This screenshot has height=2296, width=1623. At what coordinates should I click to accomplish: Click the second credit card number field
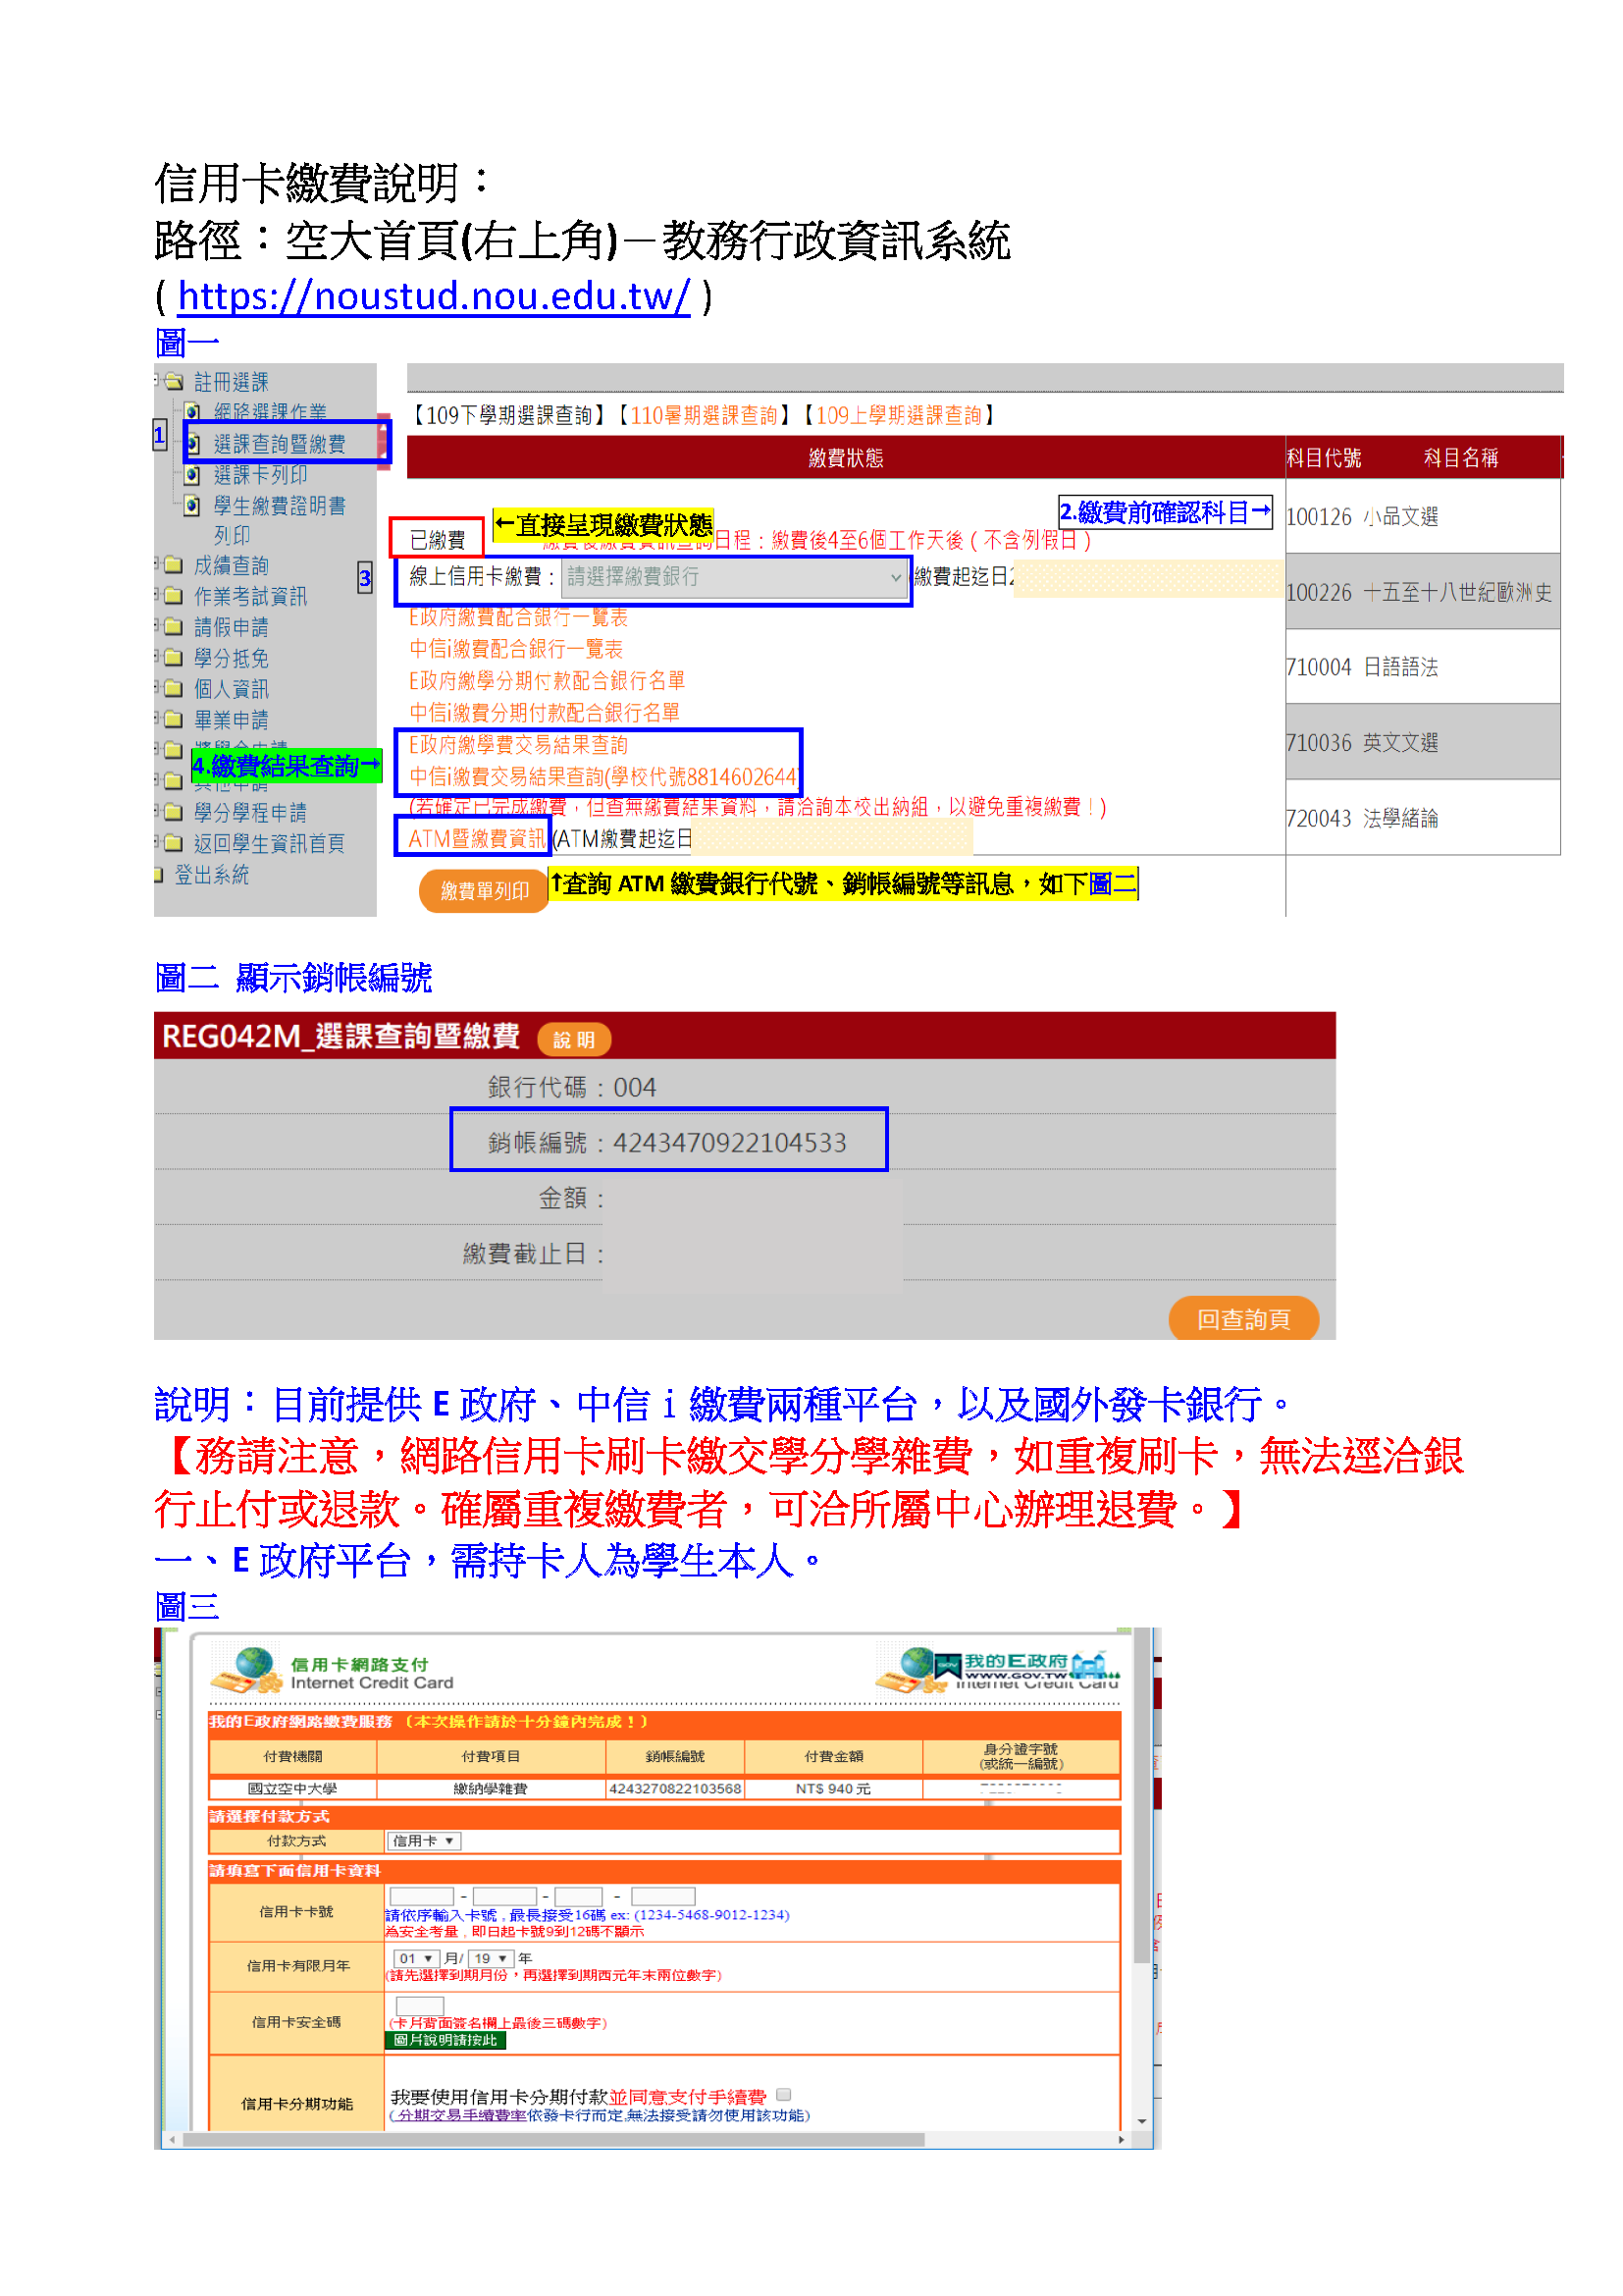[504, 1896]
